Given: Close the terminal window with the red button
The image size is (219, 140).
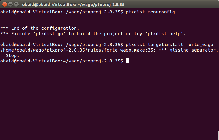Looking at the screenshot, I should click(x=5, y=5).
